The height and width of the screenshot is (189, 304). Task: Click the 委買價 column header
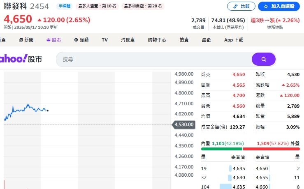point(238,157)
